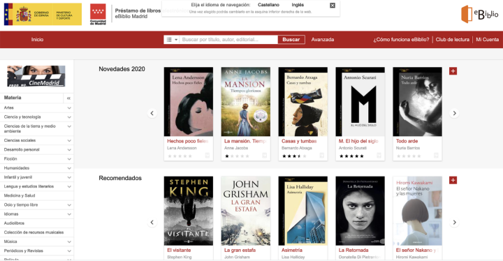Click the search field for title or author

(228, 40)
